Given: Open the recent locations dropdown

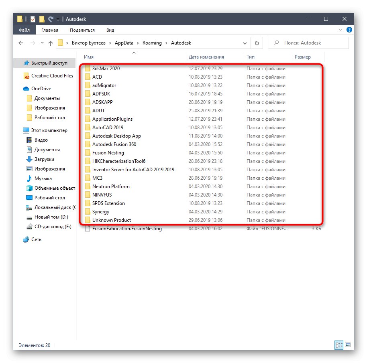Looking at the screenshot, I should pos(42,43).
